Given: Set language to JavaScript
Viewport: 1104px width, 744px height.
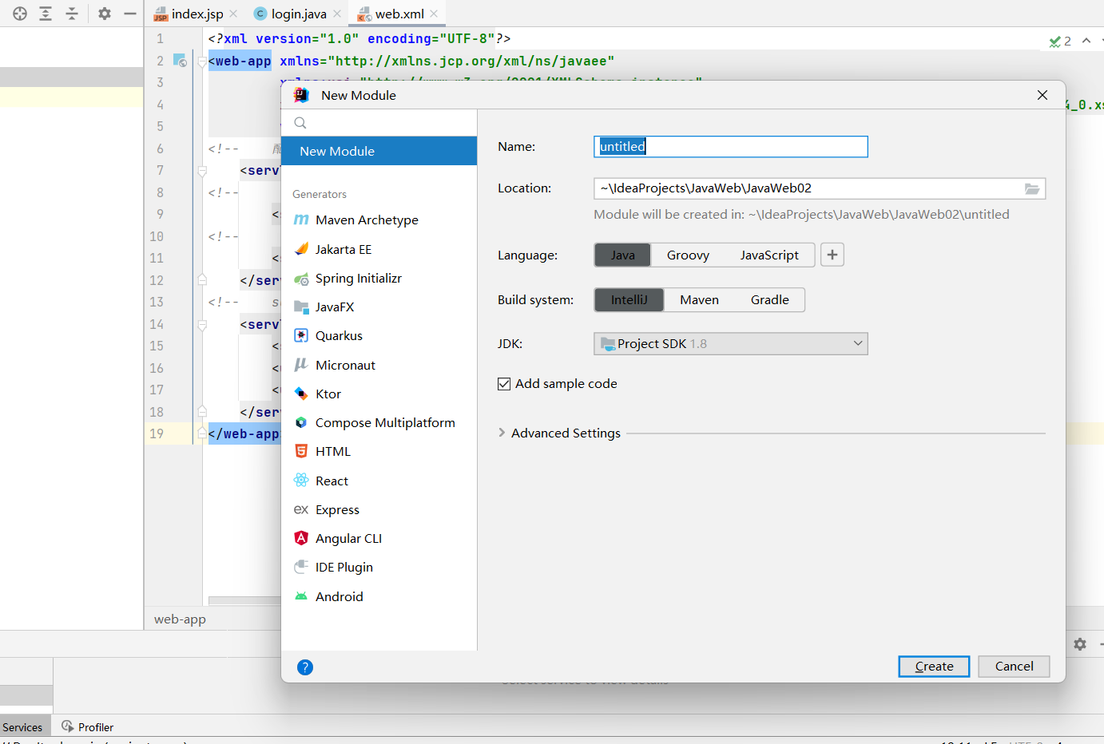Looking at the screenshot, I should 769,255.
